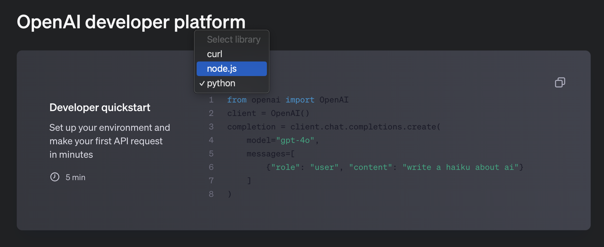
Task: Click code line 1 from openai import
Action: point(288,100)
